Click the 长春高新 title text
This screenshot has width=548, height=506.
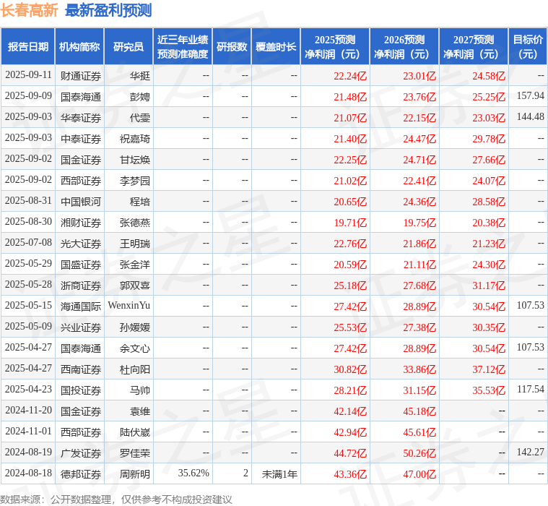pyautogui.click(x=29, y=10)
